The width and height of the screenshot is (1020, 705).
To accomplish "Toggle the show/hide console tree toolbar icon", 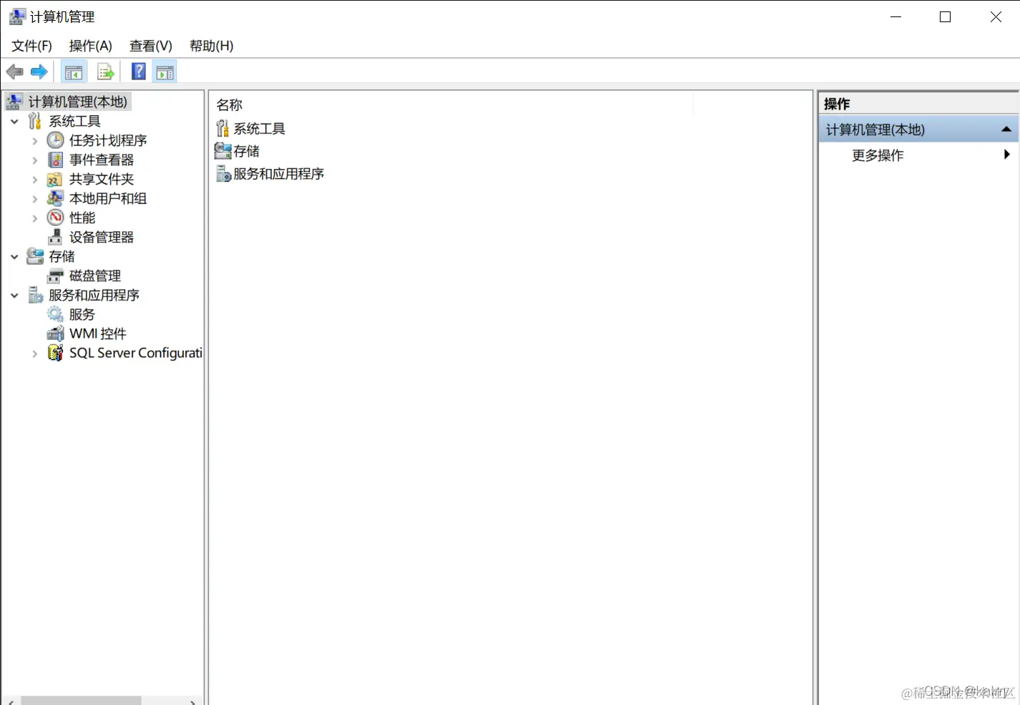I will [74, 72].
